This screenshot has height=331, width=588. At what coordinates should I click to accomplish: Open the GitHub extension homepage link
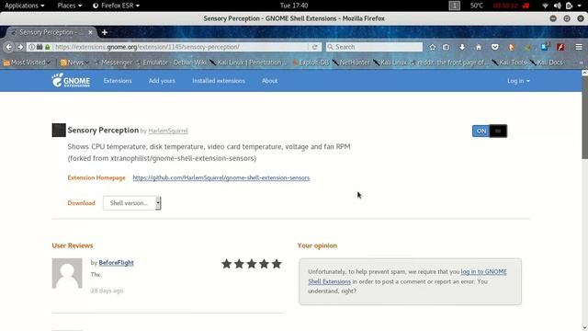pyautogui.click(x=221, y=177)
